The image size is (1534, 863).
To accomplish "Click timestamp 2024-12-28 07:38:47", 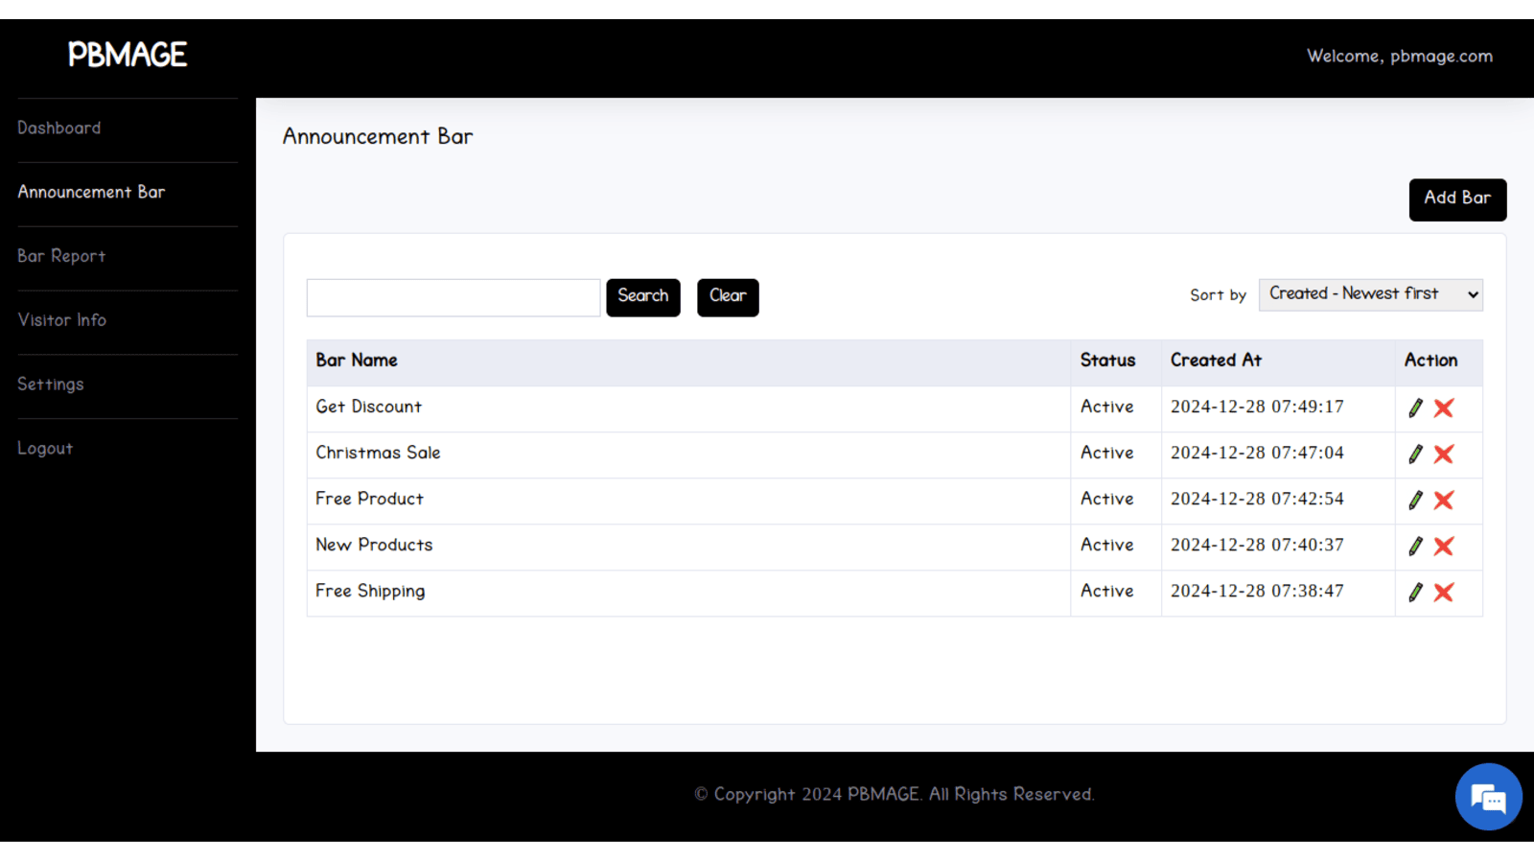I will click(x=1257, y=591).
